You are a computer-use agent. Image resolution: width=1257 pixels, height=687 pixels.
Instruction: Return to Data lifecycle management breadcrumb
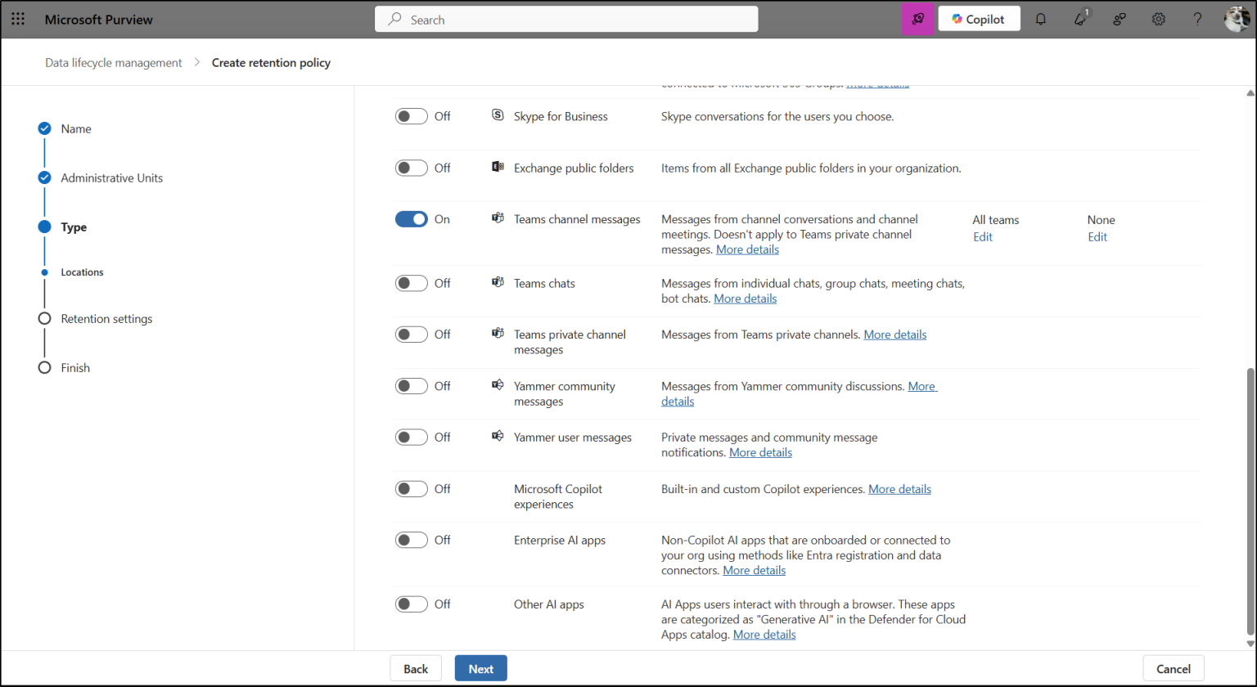pyautogui.click(x=113, y=62)
